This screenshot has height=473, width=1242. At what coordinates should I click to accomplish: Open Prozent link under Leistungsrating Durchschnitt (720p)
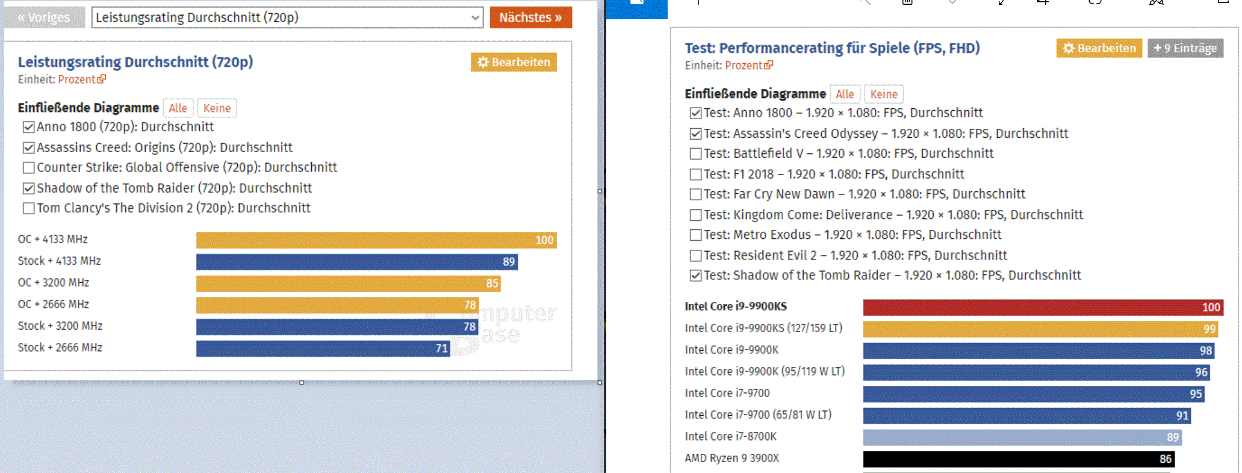[82, 79]
